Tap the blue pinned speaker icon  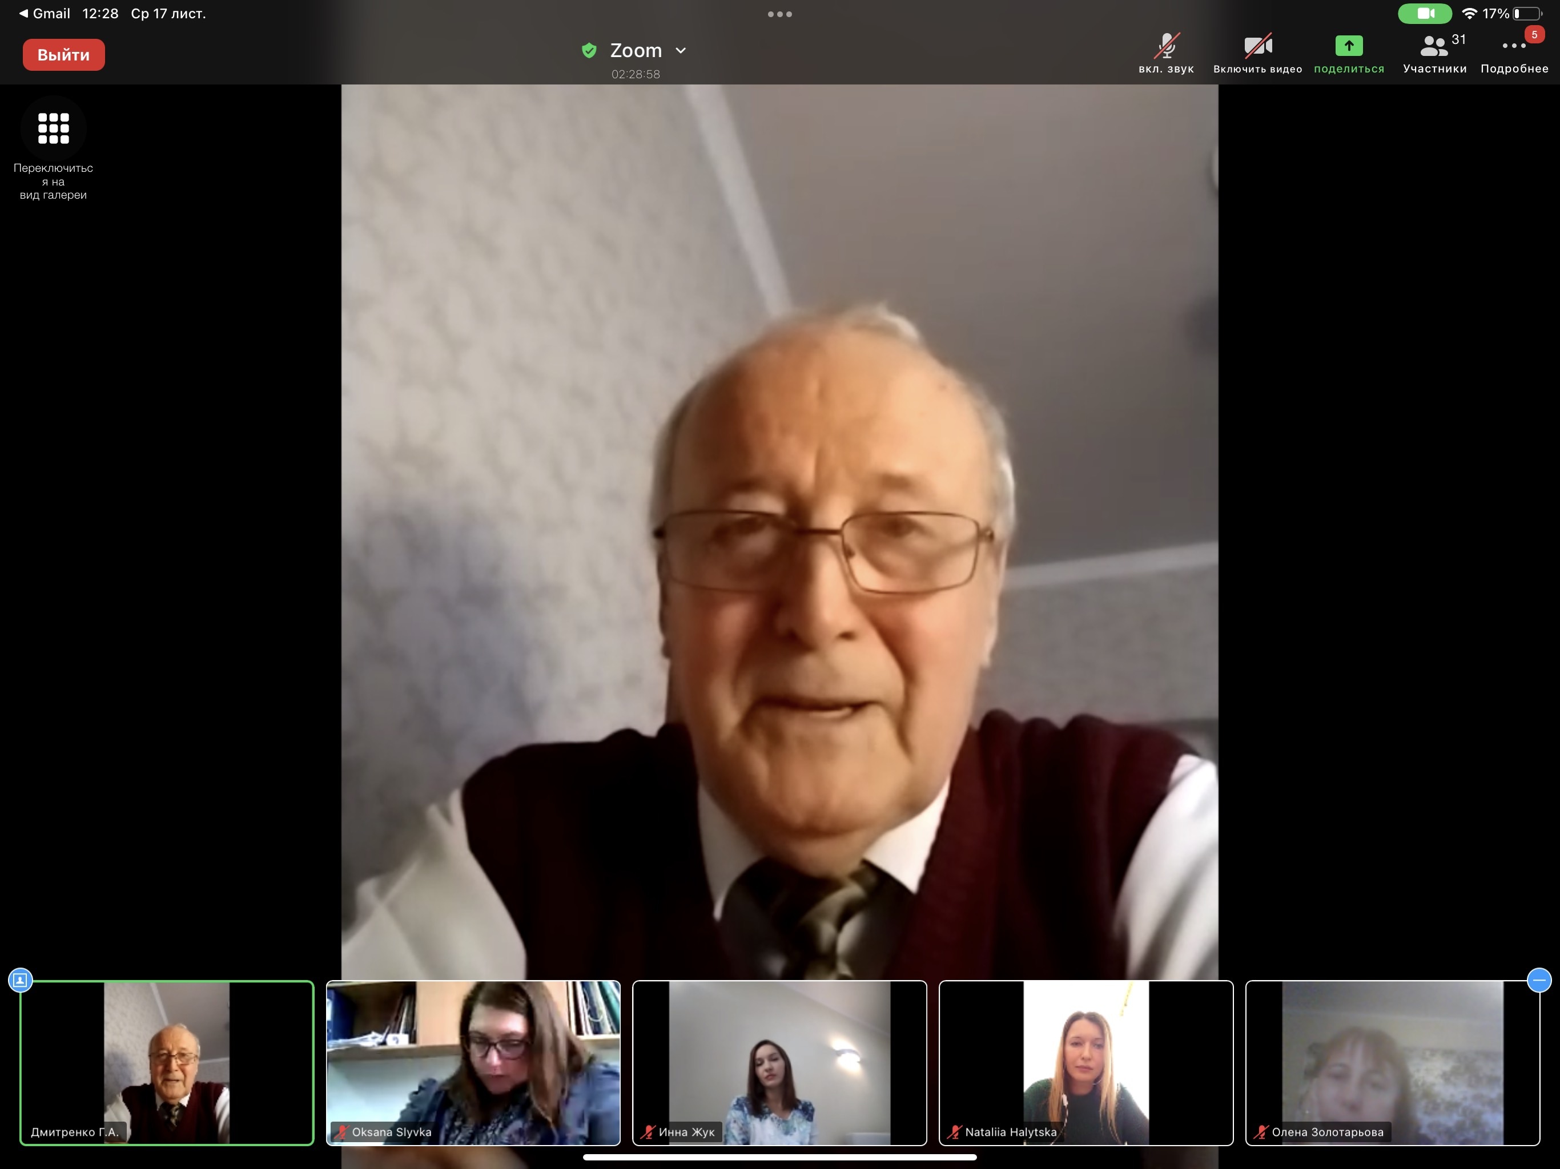point(21,980)
